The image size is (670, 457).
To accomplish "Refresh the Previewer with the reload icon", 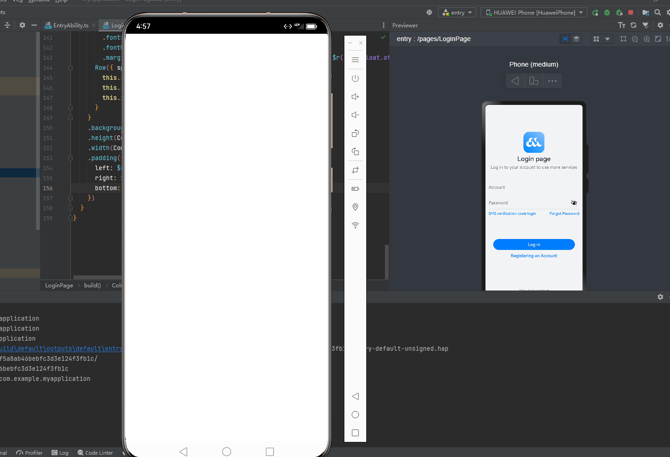I will (633, 26).
